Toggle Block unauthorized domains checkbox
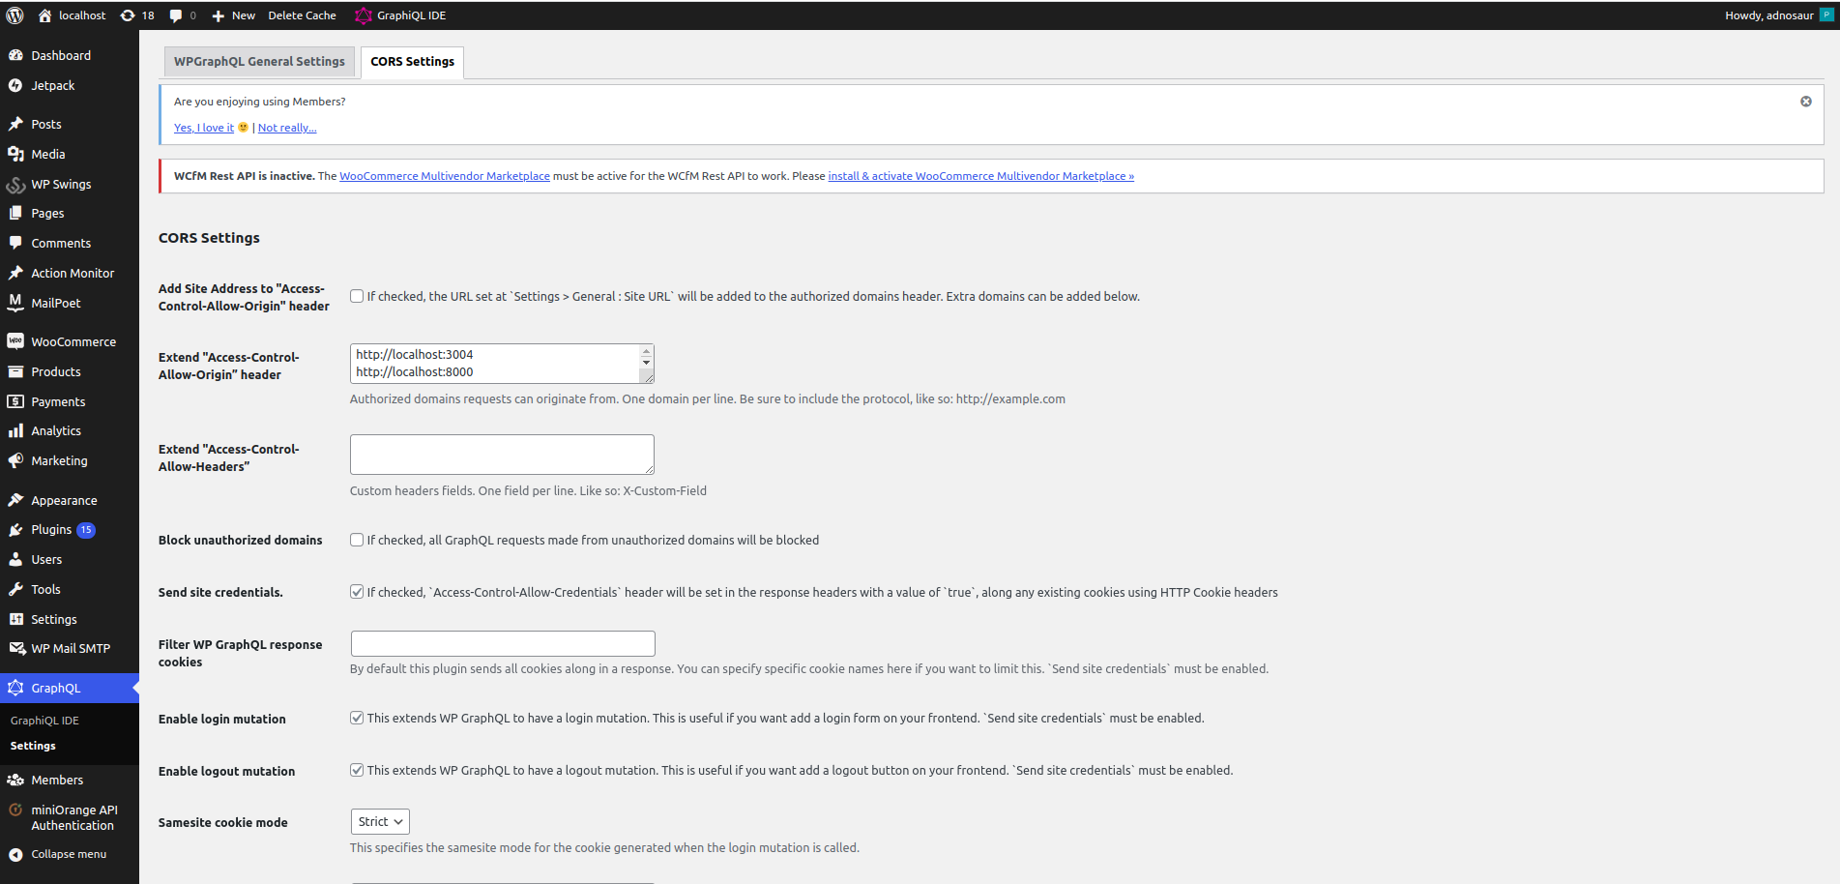The width and height of the screenshot is (1840, 884). click(x=357, y=540)
